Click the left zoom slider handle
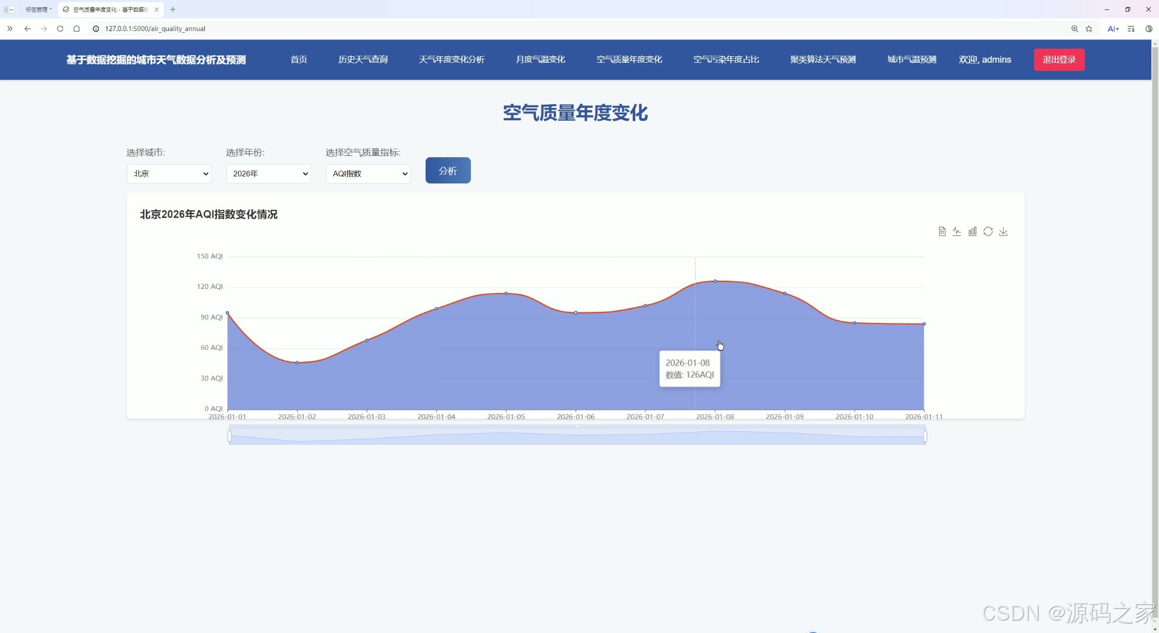The image size is (1159, 633). (229, 436)
